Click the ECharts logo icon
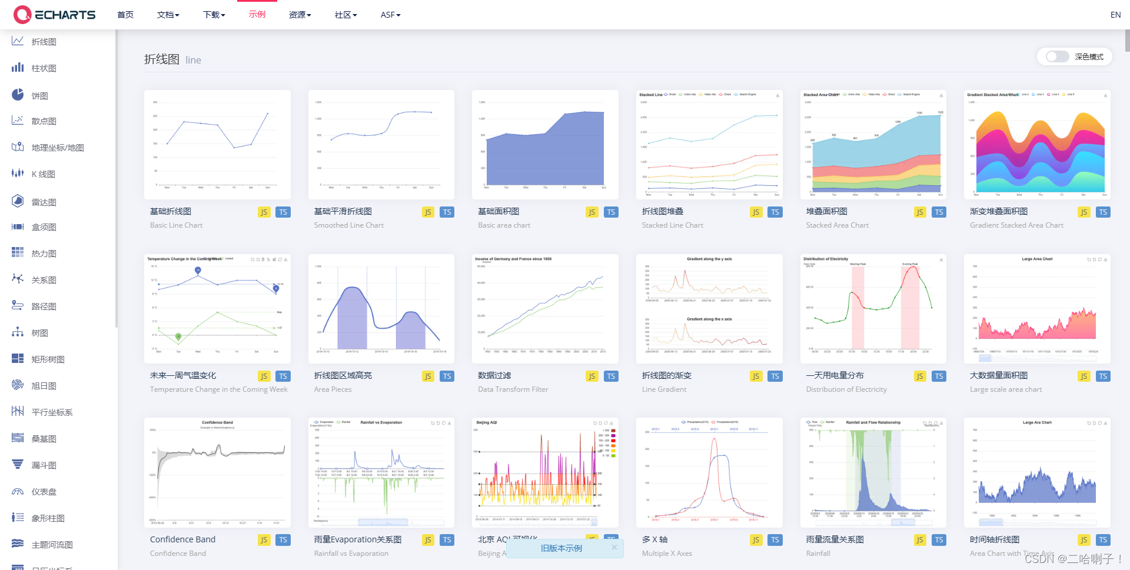 [22, 15]
